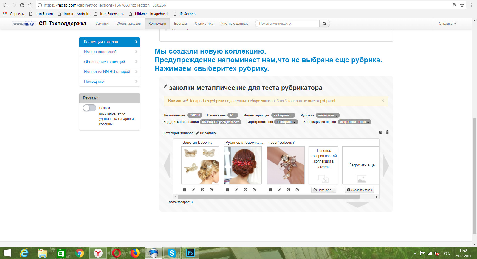Delete the whole collection via trash icon
Image resolution: width=477 pixels, height=259 pixels.
[x=387, y=132]
